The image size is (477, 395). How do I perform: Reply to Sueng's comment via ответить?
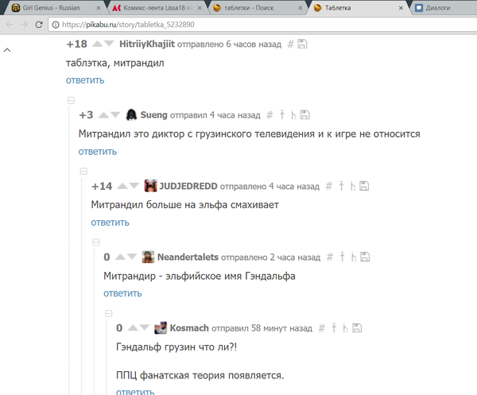click(x=98, y=152)
